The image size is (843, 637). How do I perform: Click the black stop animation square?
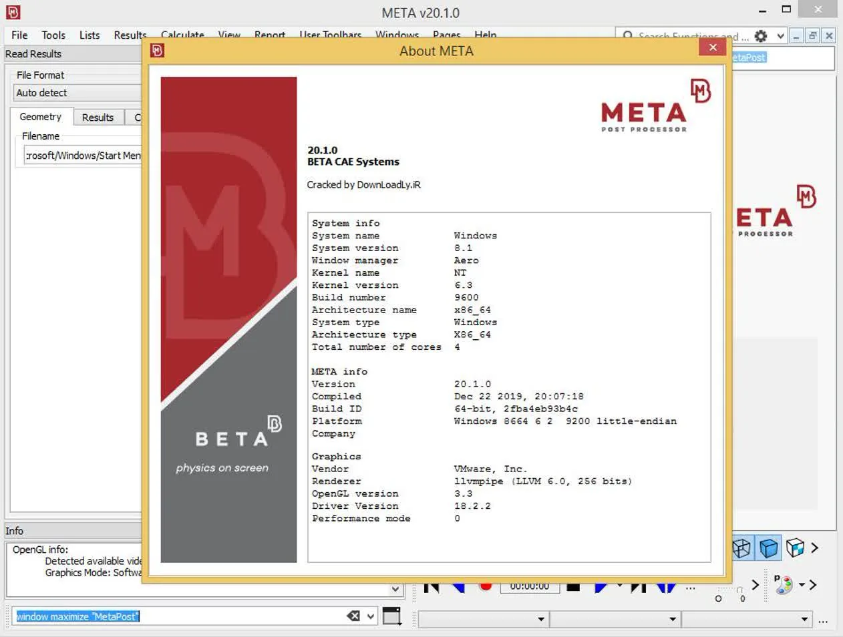573,587
